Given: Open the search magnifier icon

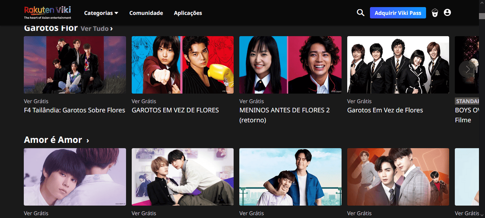Looking at the screenshot, I should [360, 12].
